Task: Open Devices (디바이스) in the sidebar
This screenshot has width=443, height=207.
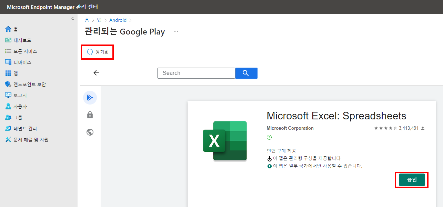Action: [x=18, y=62]
